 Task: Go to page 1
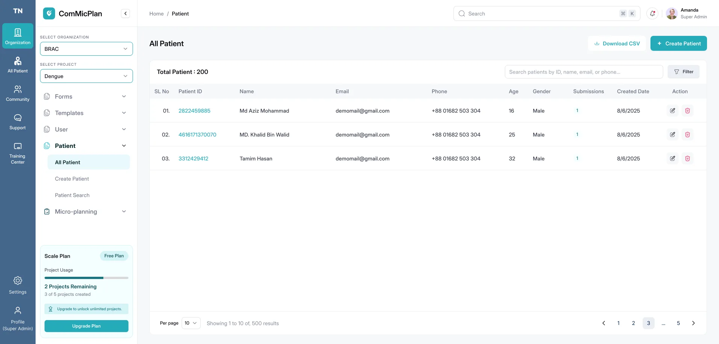click(x=619, y=323)
